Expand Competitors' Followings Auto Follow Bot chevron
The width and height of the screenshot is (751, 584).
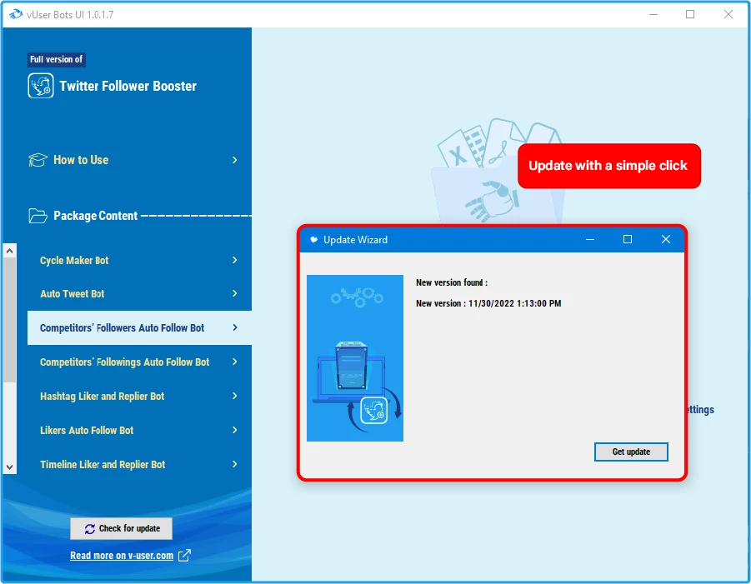click(235, 362)
